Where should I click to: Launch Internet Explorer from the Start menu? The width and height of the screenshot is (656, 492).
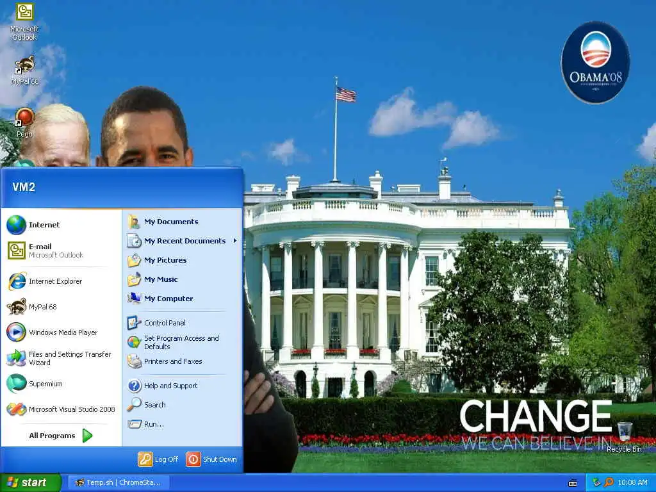[x=61, y=281]
